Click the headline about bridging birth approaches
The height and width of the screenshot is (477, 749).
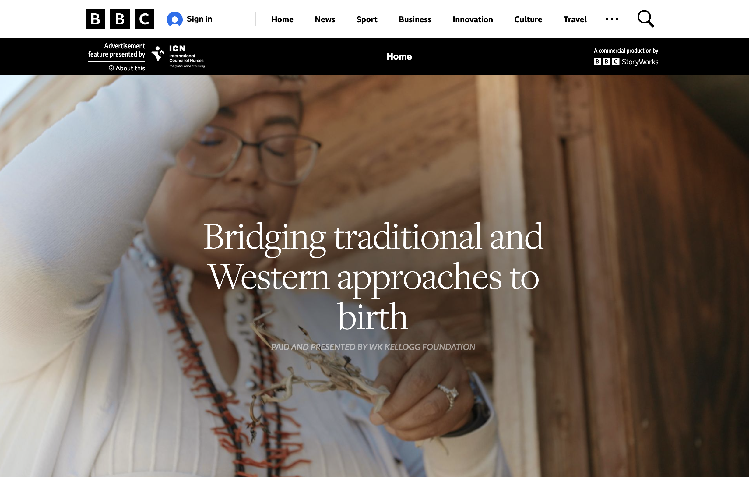click(373, 276)
